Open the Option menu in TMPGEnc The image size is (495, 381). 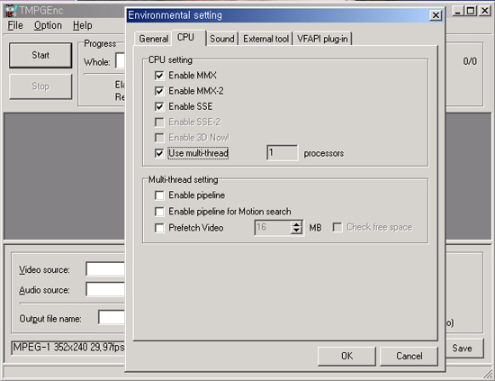point(48,25)
